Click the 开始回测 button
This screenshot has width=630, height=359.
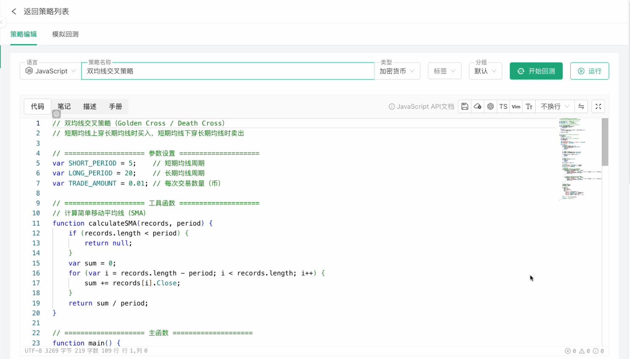tap(536, 71)
